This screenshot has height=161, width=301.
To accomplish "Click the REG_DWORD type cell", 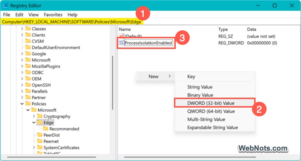I will coord(231,43).
